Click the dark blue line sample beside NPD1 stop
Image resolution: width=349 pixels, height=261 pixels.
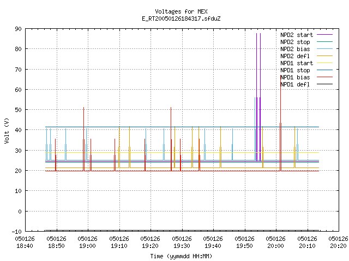[324, 70]
